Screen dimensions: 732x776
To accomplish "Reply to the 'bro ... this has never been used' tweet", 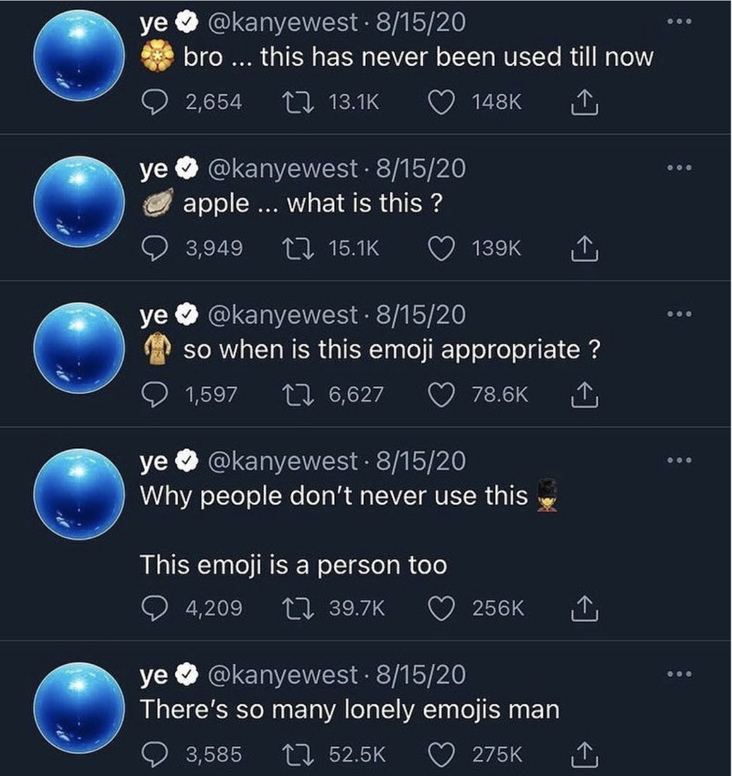I will coord(156,101).
